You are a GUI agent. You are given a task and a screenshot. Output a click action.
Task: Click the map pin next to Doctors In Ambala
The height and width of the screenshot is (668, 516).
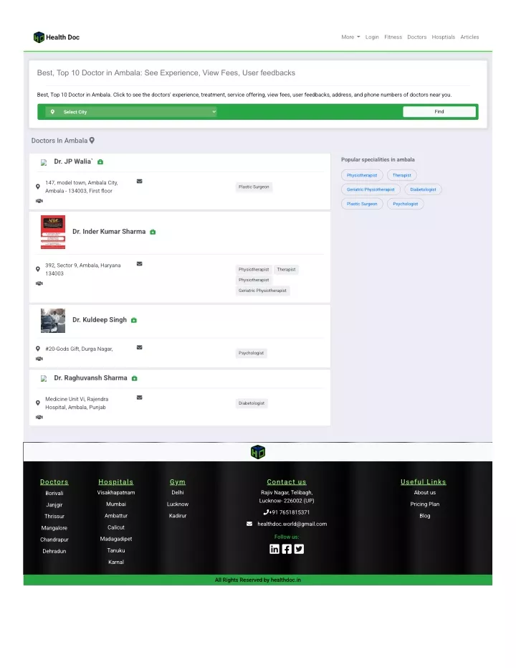click(92, 141)
